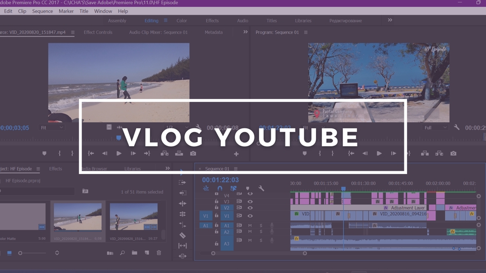Click Overwrite in the Source monitor
Screen dimensions: 486x273
pyautogui.click(x=179, y=154)
